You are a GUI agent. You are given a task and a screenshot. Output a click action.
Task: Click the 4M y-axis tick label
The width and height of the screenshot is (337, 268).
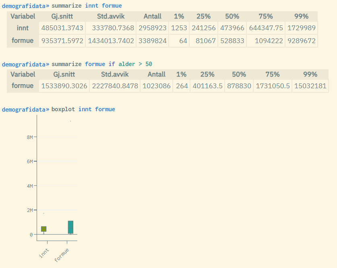30,186
